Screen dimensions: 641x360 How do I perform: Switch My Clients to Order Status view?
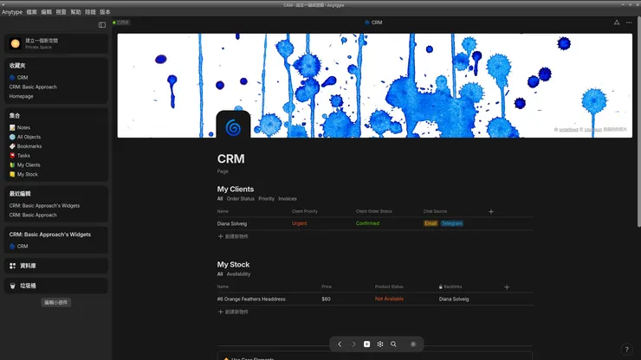pos(241,199)
